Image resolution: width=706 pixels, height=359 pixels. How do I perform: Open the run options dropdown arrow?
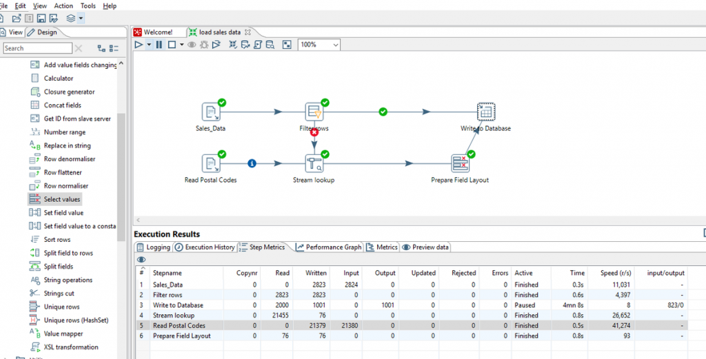(x=149, y=45)
